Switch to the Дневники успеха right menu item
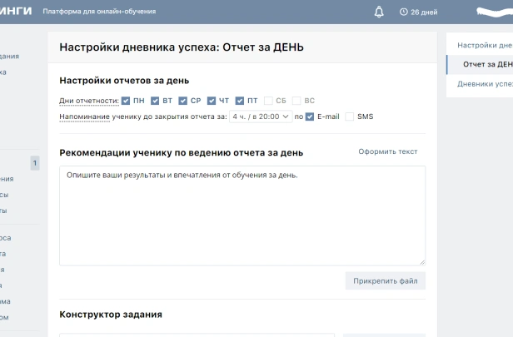Viewport: 513px width, 337px height. 485,84
